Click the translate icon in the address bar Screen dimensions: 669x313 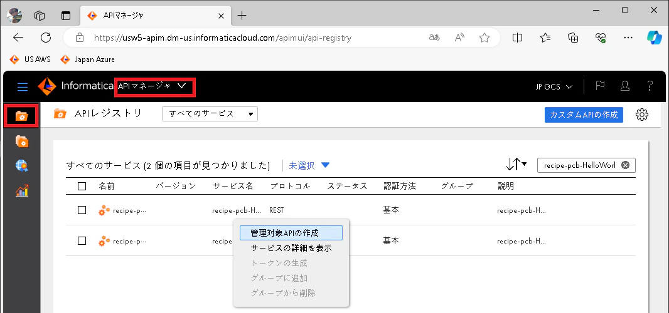(434, 38)
